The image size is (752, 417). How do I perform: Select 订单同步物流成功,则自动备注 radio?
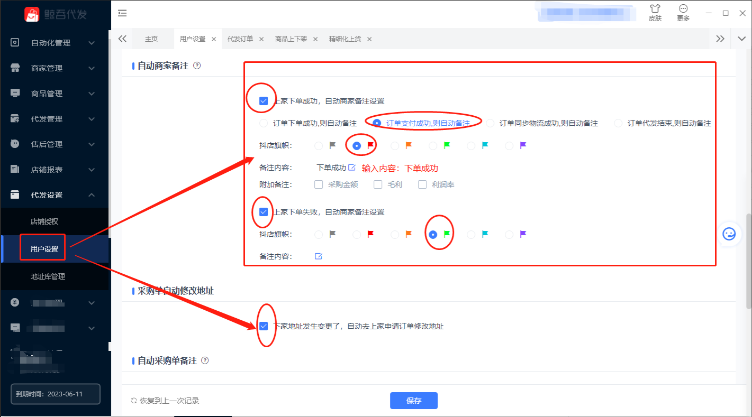click(x=490, y=123)
